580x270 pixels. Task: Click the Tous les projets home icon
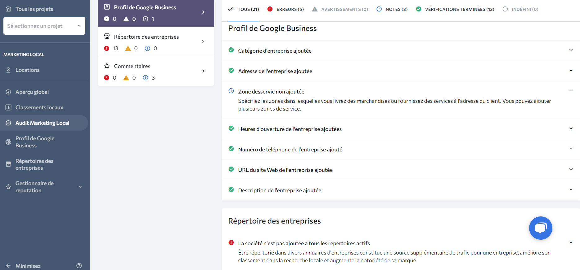(x=9, y=9)
